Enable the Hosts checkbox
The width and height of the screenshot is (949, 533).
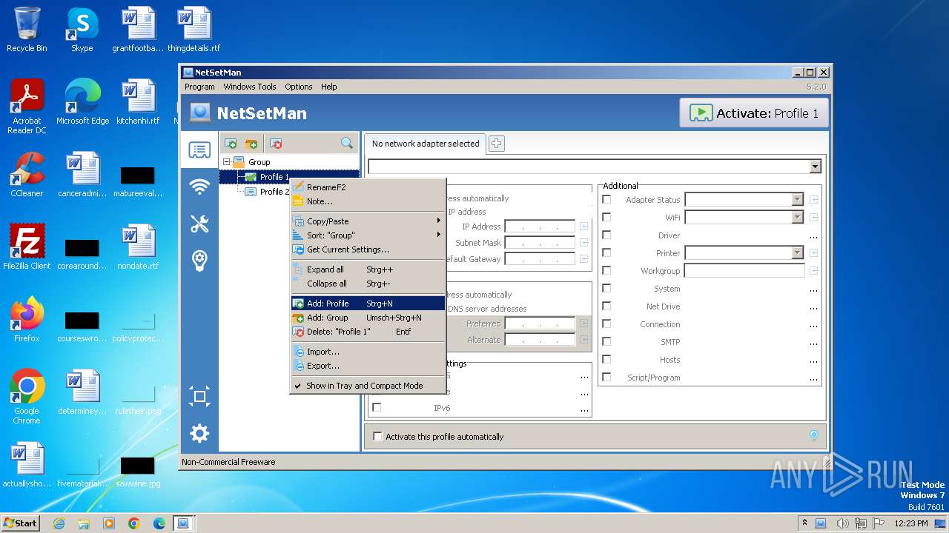tap(606, 359)
